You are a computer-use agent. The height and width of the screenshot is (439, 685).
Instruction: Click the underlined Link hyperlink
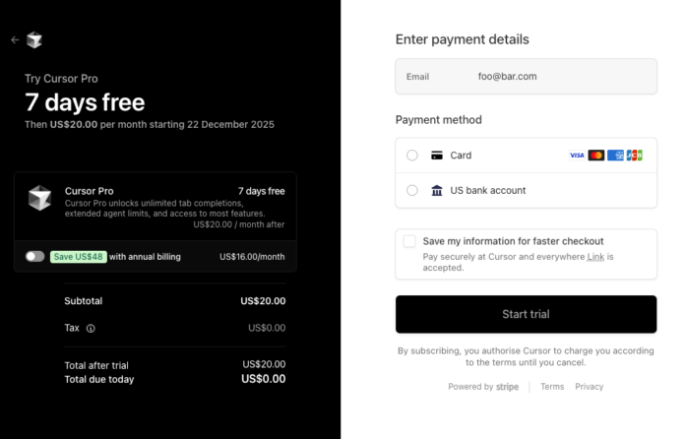point(595,257)
